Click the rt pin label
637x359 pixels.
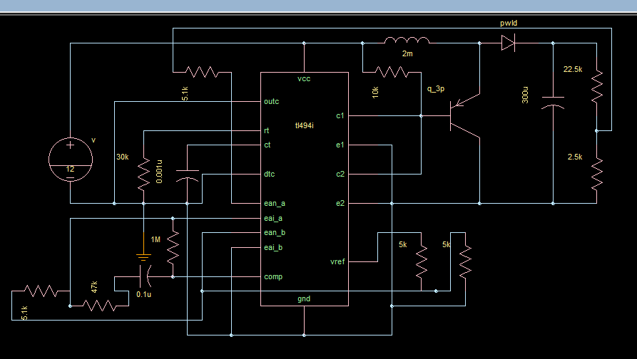[267, 130]
